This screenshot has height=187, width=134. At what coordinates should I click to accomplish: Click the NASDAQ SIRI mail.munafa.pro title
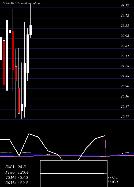coord(22,3)
